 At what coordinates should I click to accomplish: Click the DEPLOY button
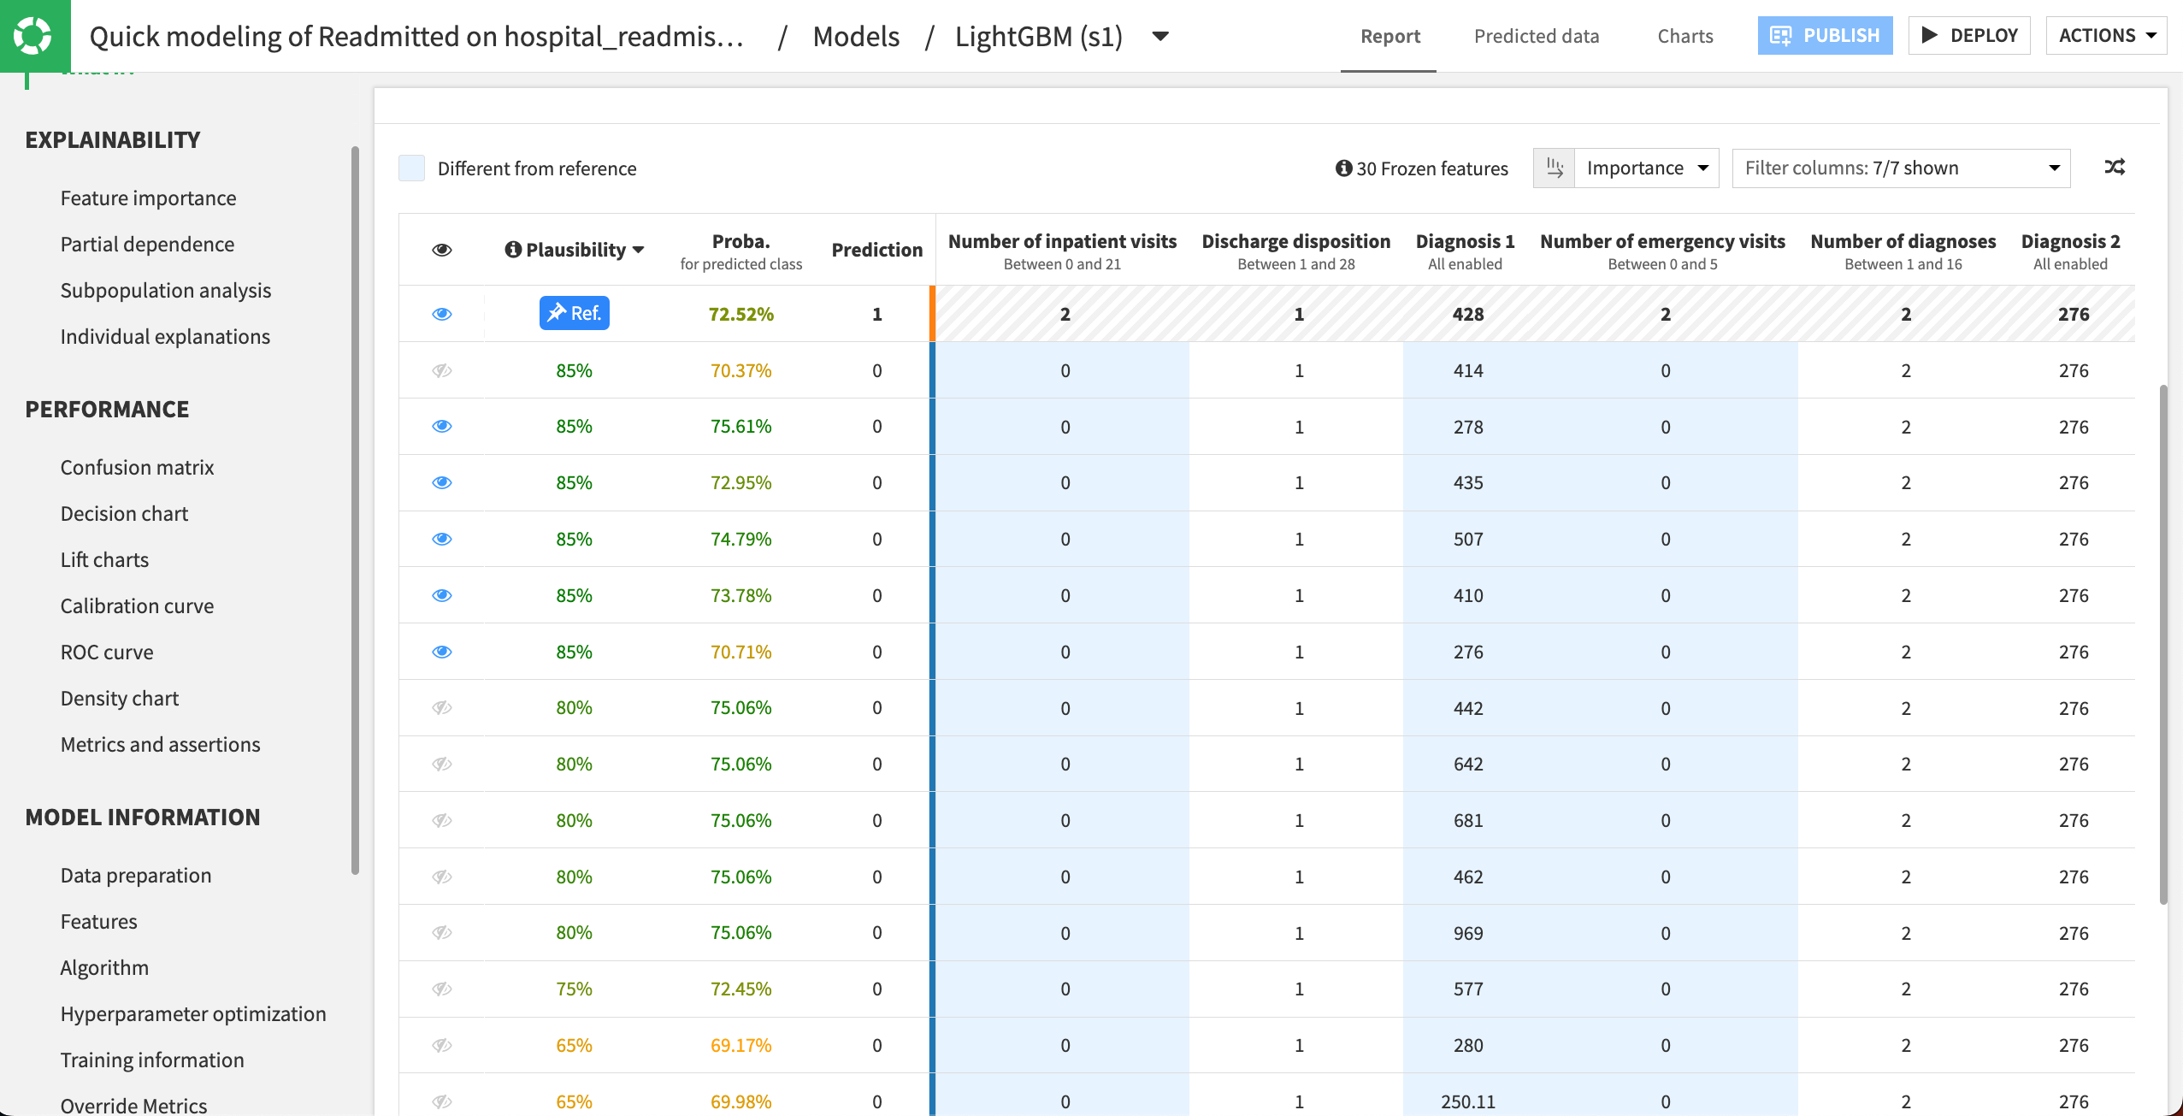coord(1968,36)
